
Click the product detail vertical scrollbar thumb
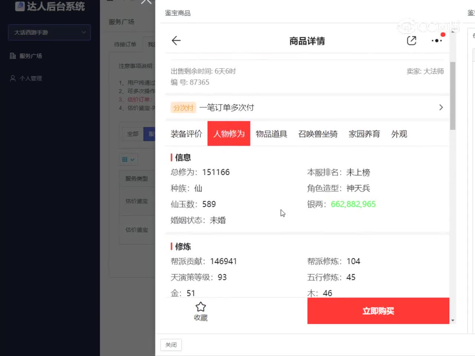click(452, 96)
